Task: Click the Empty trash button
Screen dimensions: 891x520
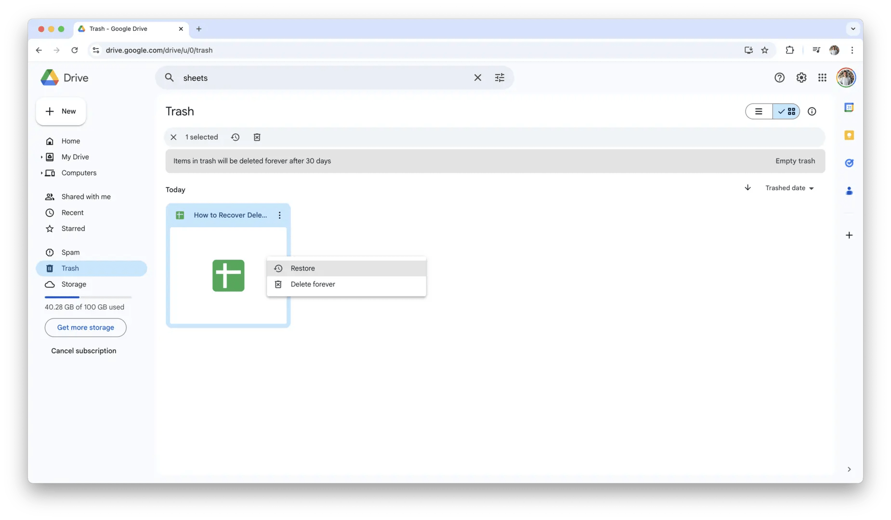Action: 795,161
